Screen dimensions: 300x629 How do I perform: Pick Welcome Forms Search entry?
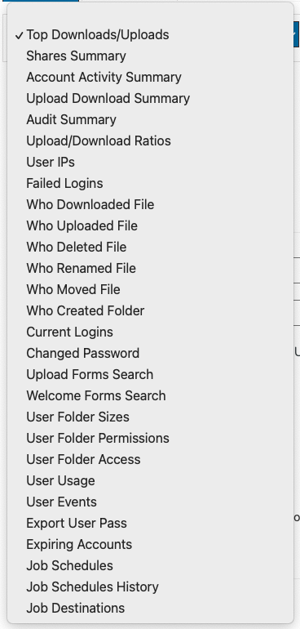click(150, 396)
